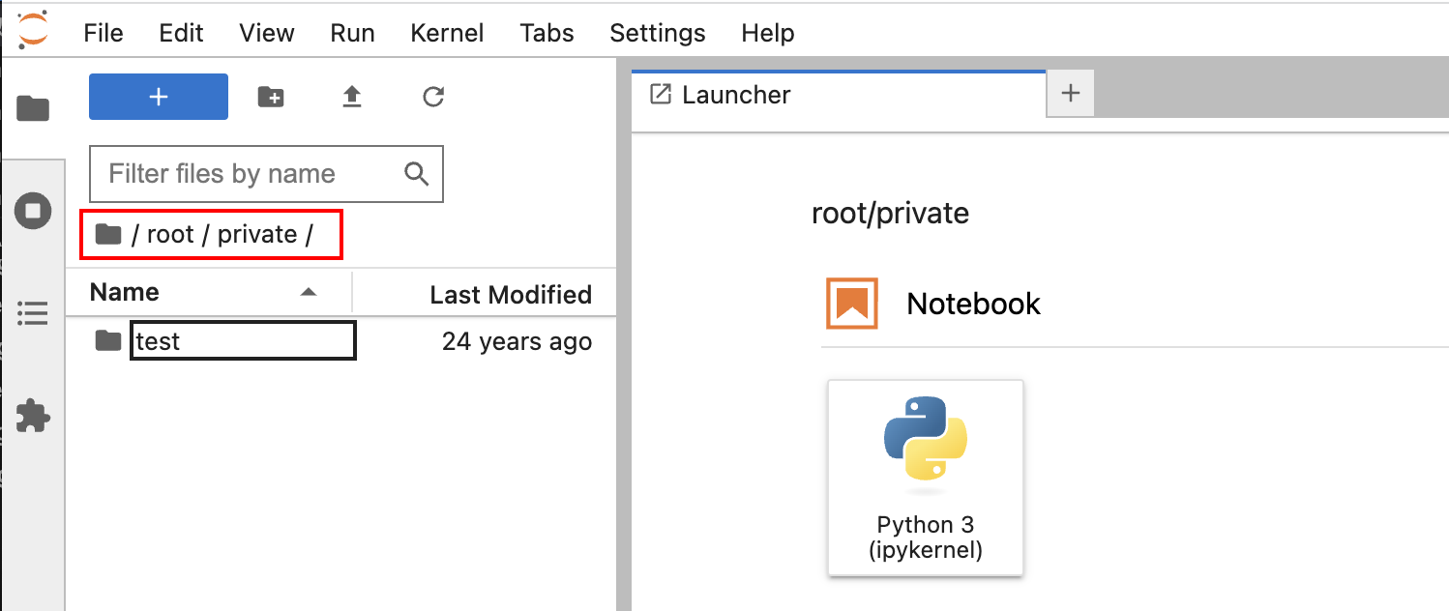Select the Launcher tab
The height and width of the screenshot is (611, 1449).
coord(735,95)
